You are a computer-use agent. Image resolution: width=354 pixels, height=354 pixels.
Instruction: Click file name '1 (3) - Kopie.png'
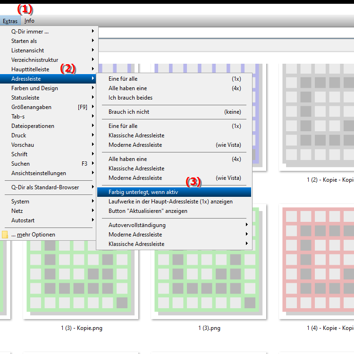tap(82, 328)
